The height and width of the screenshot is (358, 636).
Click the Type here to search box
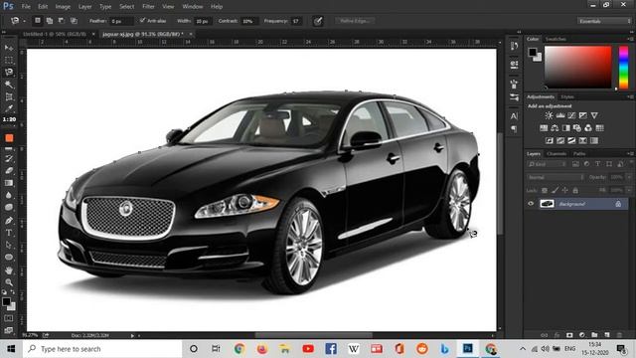102,349
